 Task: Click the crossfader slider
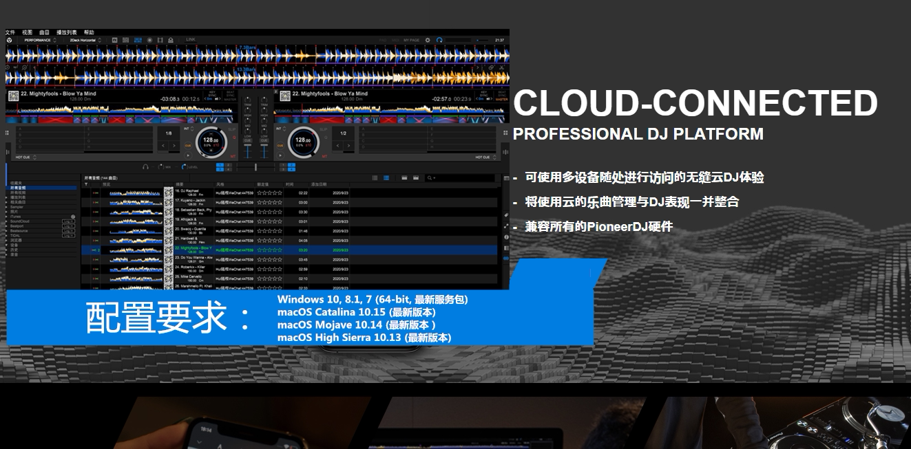pos(256,166)
